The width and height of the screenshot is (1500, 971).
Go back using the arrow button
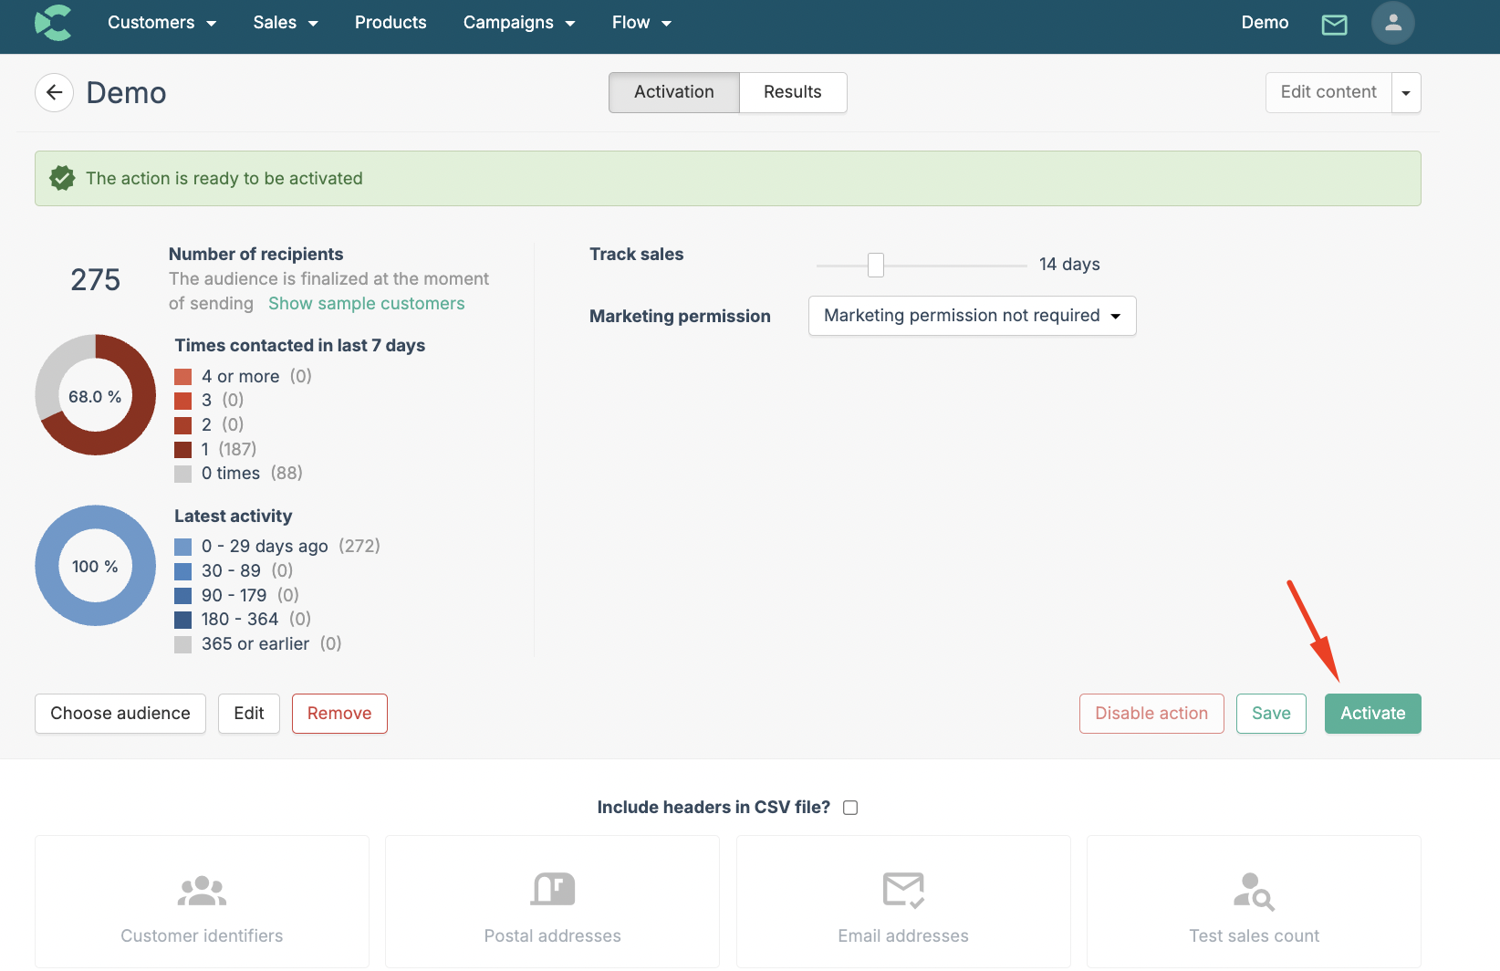[55, 93]
